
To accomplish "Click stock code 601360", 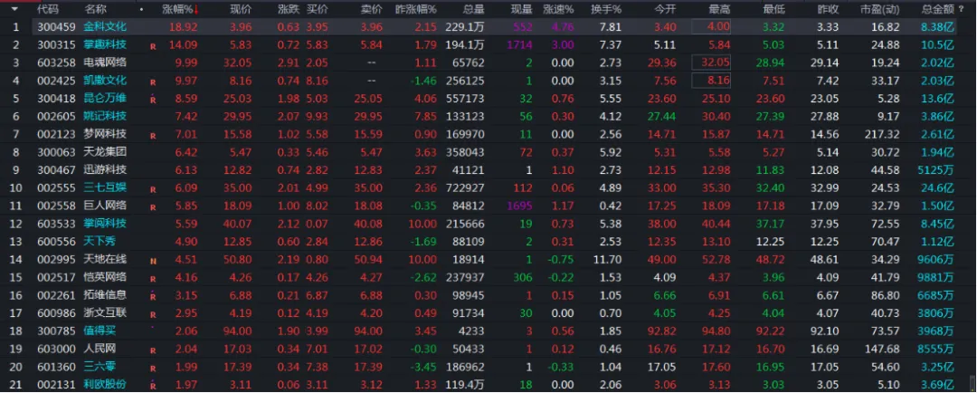I will click(56, 368).
